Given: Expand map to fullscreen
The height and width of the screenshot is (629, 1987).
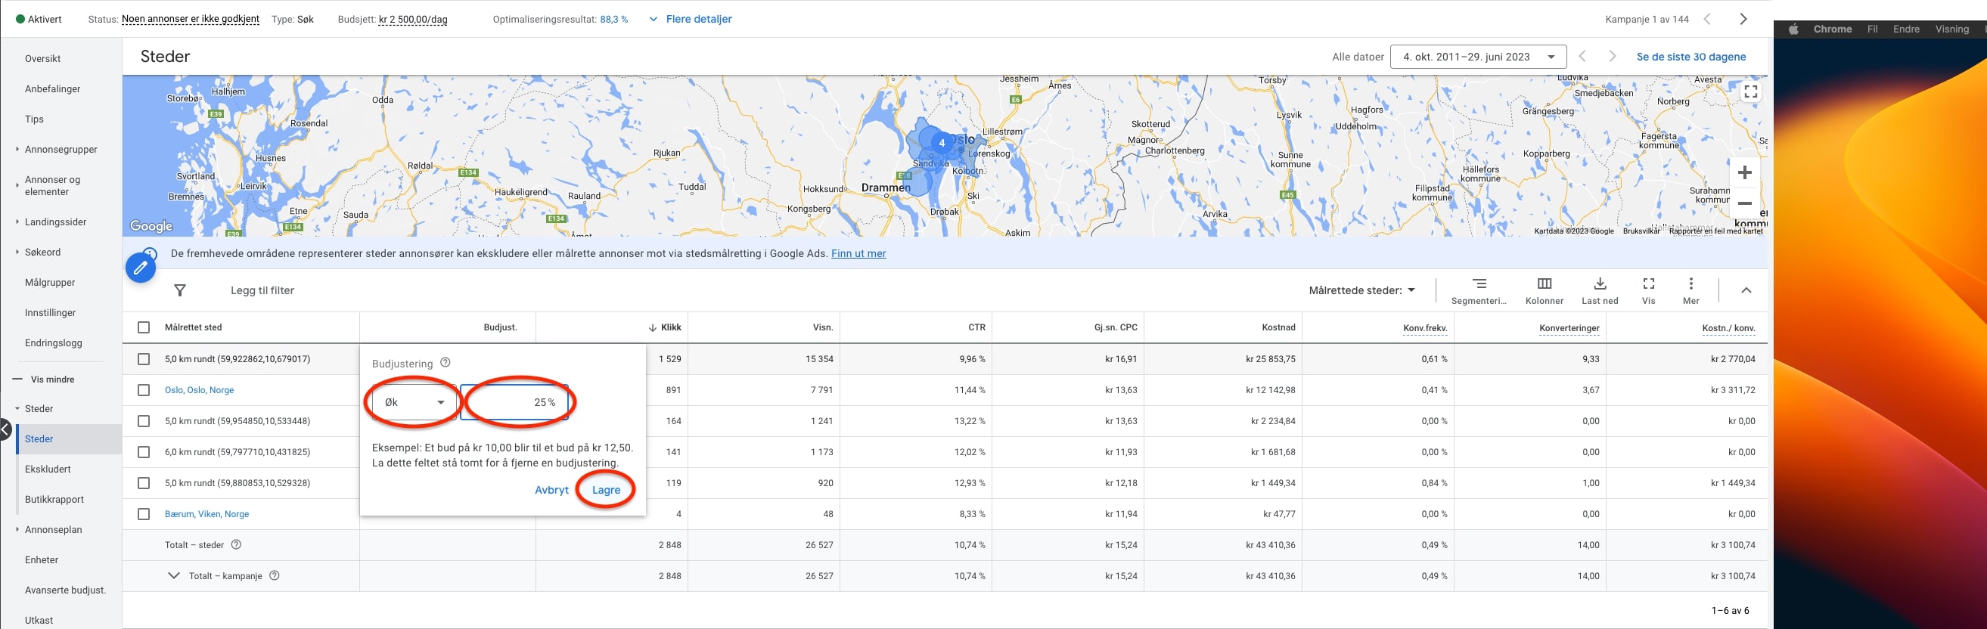Looking at the screenshot, I should click(x=1751, y=91).
